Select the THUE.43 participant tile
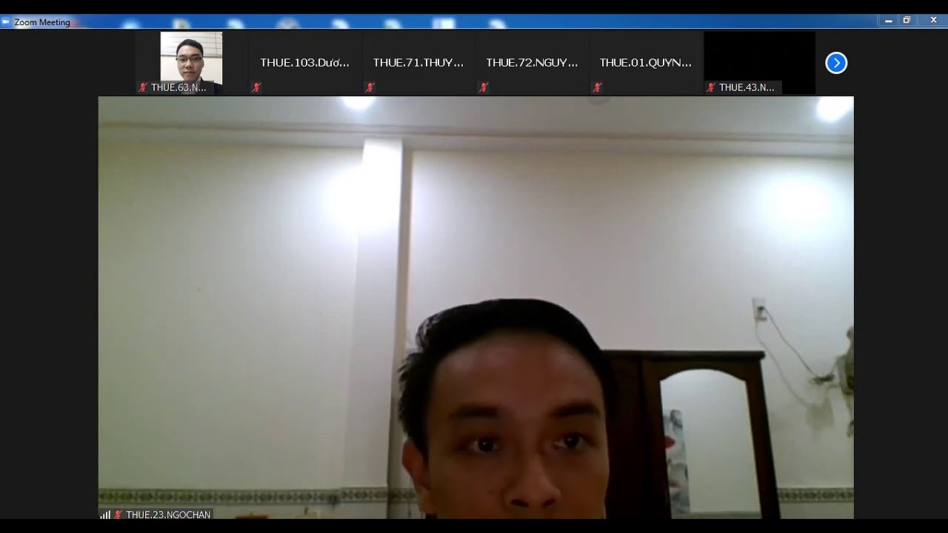 coord(759,63)
